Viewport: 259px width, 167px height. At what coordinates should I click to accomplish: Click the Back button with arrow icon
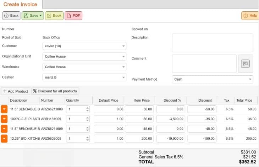point(11,16)
